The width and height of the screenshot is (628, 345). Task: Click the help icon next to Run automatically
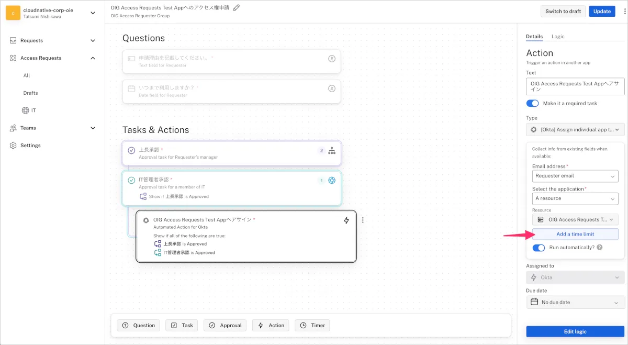tap(600, 247)
